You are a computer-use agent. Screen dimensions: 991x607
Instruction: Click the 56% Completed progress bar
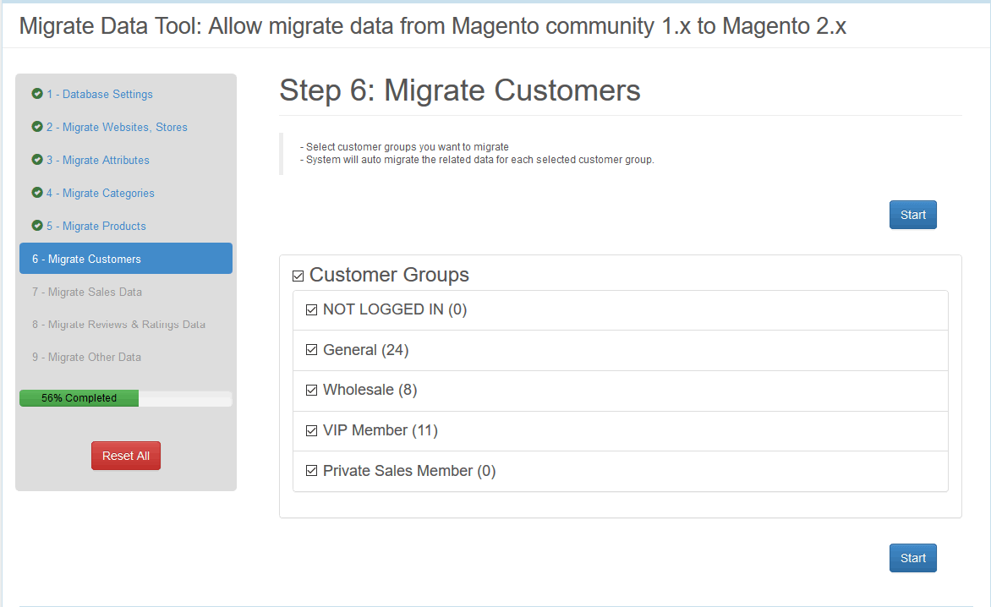125,398
